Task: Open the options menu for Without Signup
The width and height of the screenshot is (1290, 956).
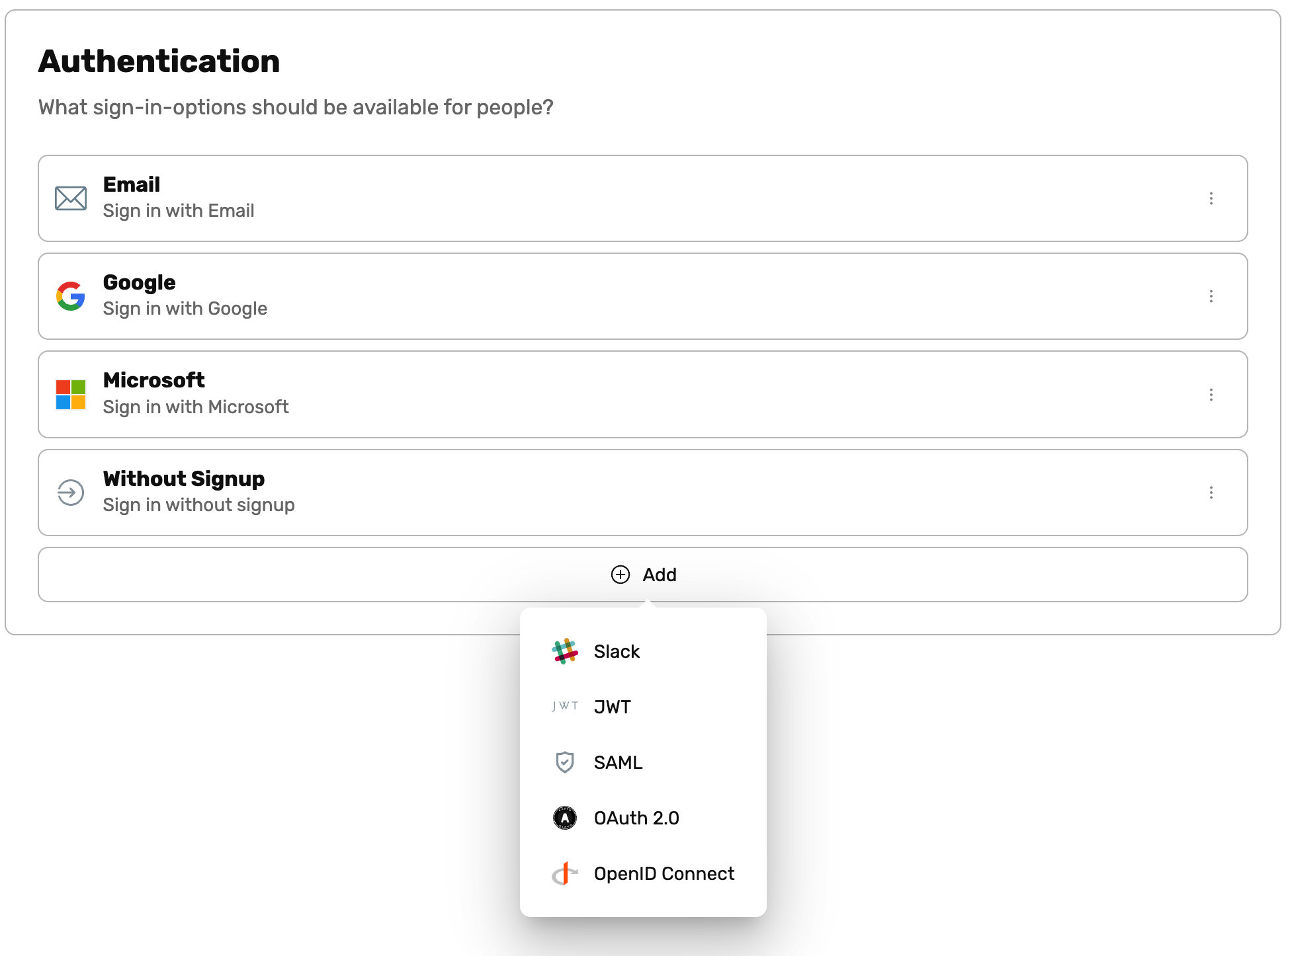Action: click(1211, 493)
